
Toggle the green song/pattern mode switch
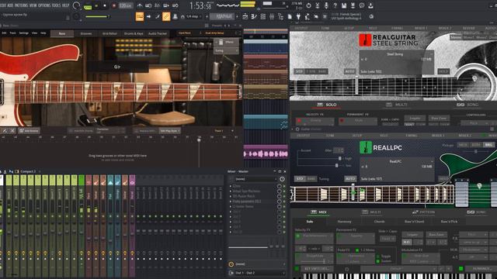click(88, 6)
